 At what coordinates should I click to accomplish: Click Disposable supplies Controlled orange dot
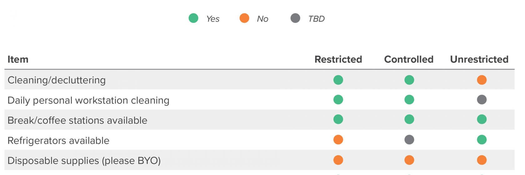pyautogui.click(x=409, y=160)
